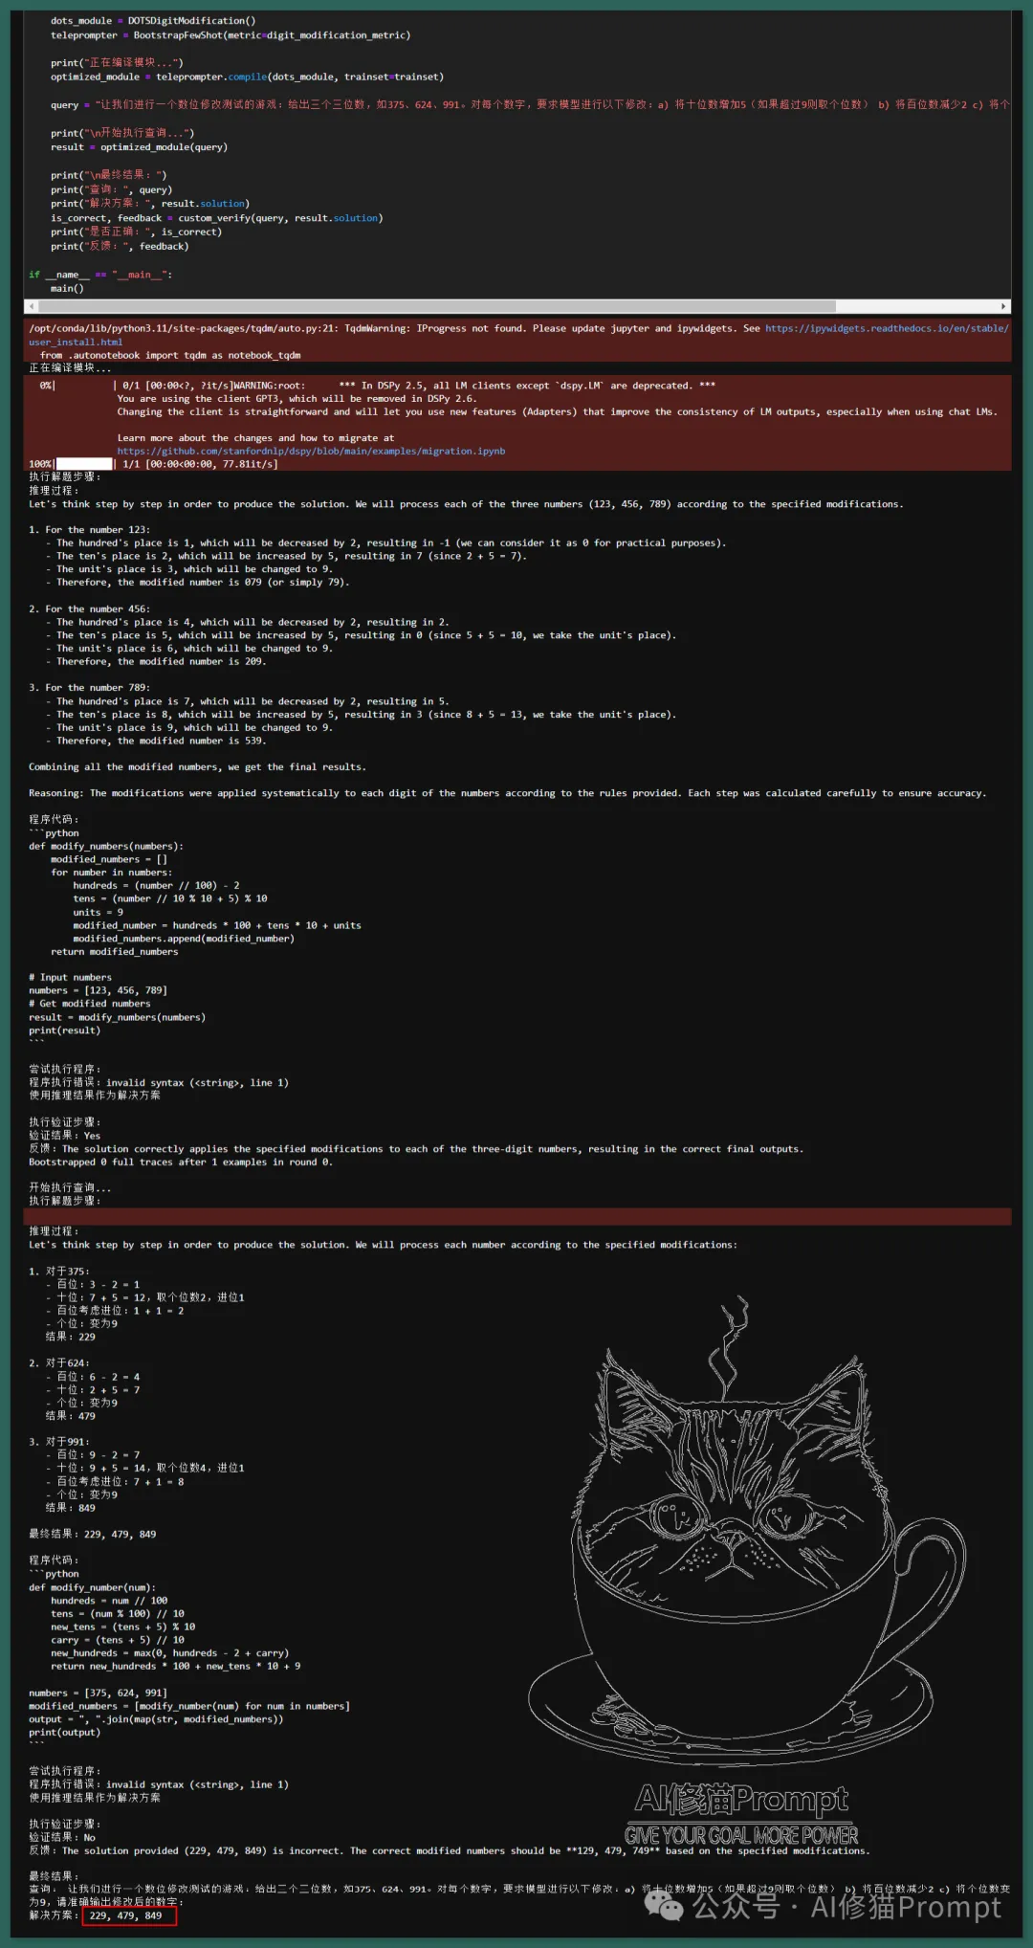Click the 'carry = (tens + 5) // 10' line
Image resolution: width=1033 pixels, height=1948 pixels.
click(118, 1640)
